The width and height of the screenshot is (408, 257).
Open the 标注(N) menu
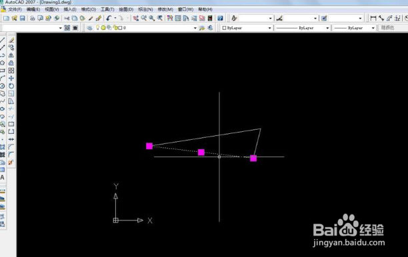coord(145,9)
